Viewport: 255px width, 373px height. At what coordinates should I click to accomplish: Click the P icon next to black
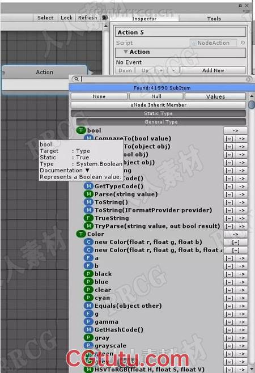[x=88, y=274]
